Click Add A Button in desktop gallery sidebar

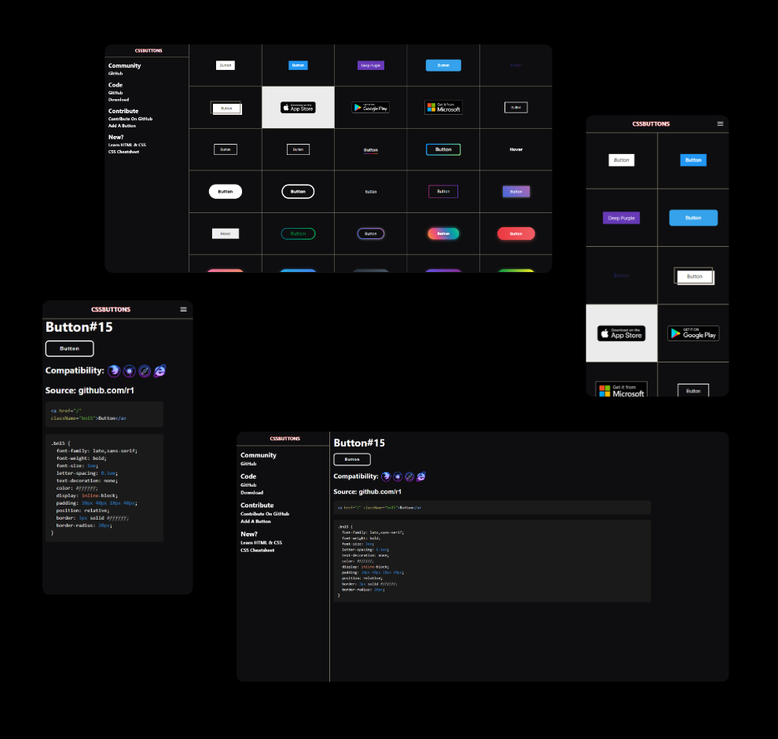(x=122, y=126)
